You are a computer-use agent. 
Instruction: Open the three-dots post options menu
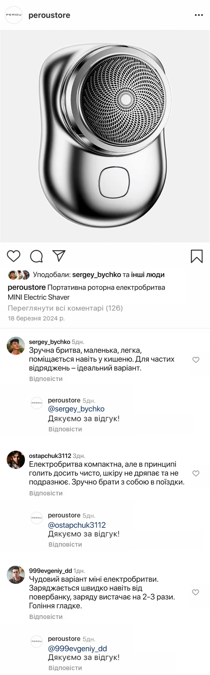click(199, 15)
